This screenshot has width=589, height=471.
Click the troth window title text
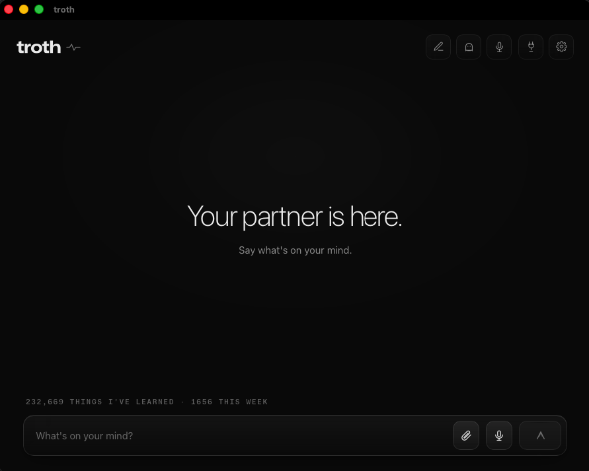pos(64,10)
